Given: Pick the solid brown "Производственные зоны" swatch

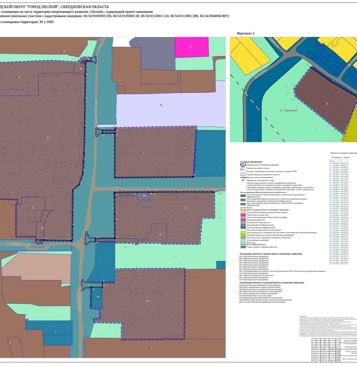Looking at the screenshot, I should (243, 220).
